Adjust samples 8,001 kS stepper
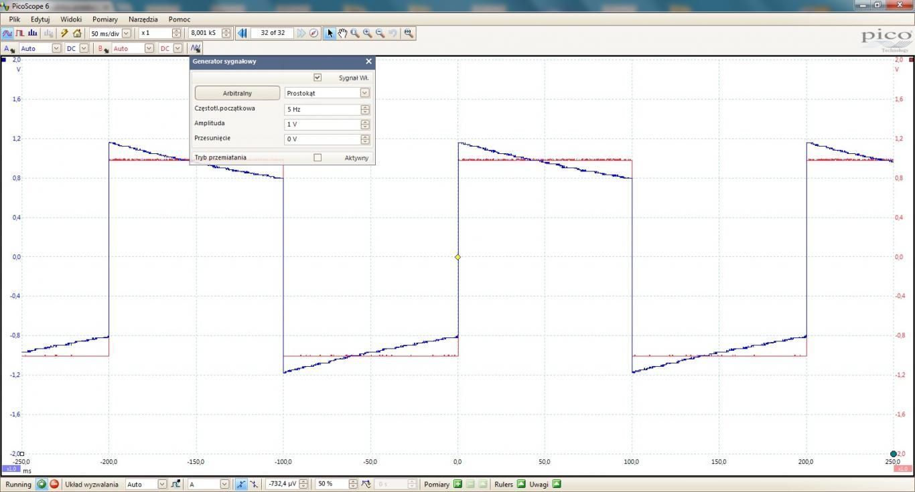Viewport: 915px width, 492px height. click(226, 33)
